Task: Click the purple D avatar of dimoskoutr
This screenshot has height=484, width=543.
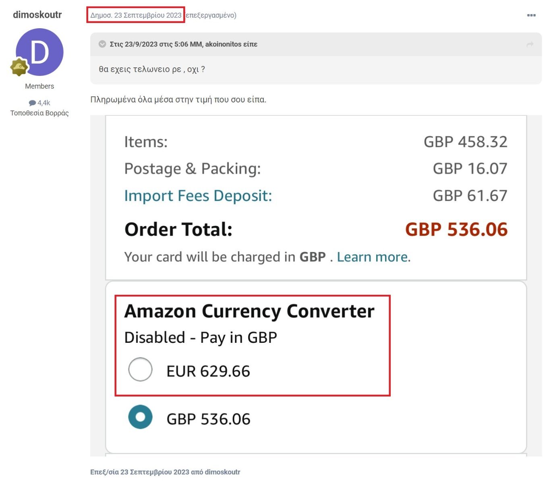Action: 39,52
